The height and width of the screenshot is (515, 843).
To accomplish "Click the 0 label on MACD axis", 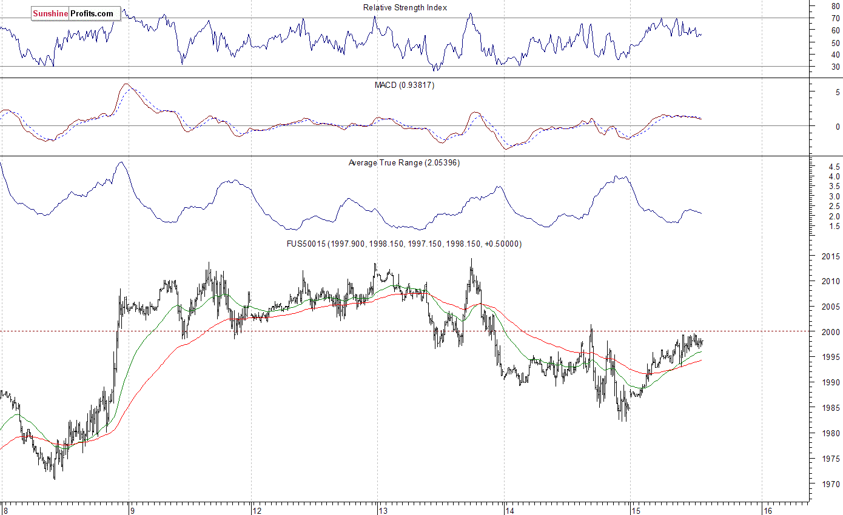I will [x=838, y=127].
